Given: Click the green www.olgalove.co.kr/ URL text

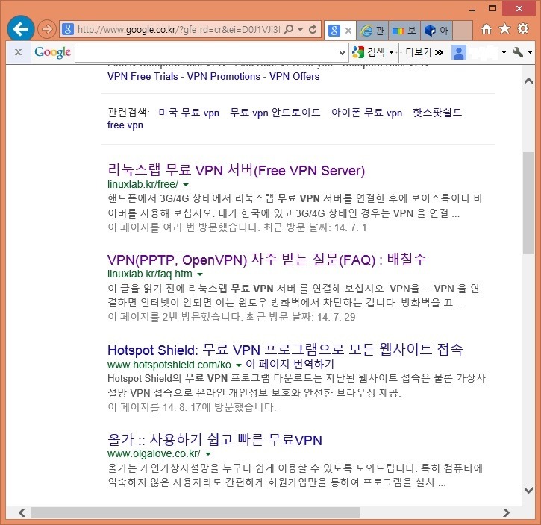Looking at the screenshot, I should coord(154,453).
